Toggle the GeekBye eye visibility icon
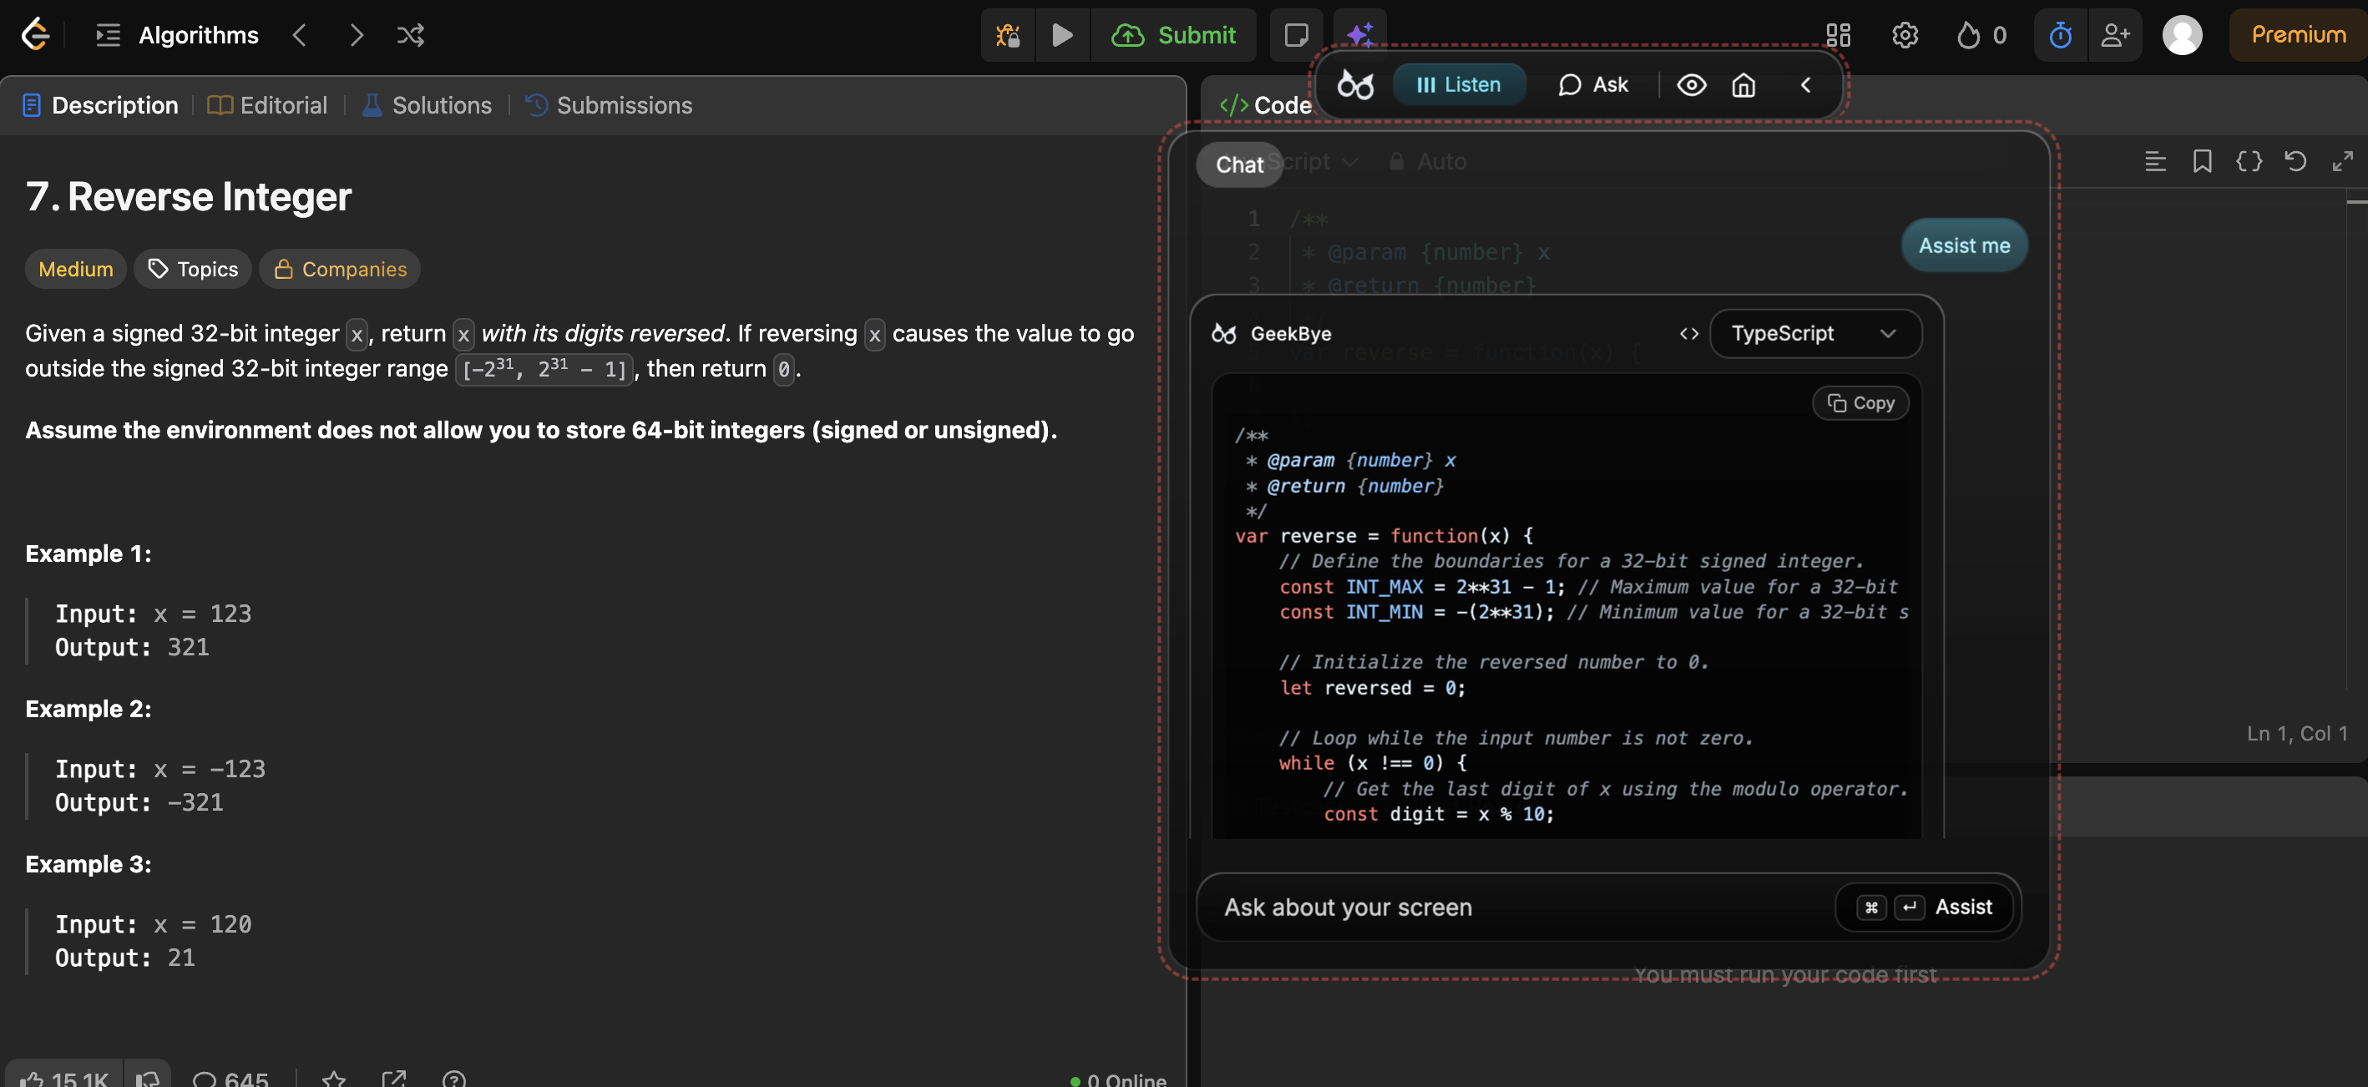 (1691, 84)
